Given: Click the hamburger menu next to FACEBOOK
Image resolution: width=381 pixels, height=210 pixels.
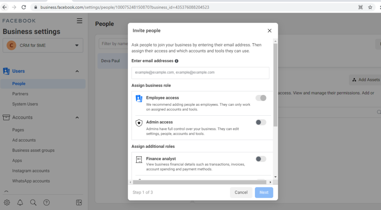Looking at the screenshot, I should (80, 21).
